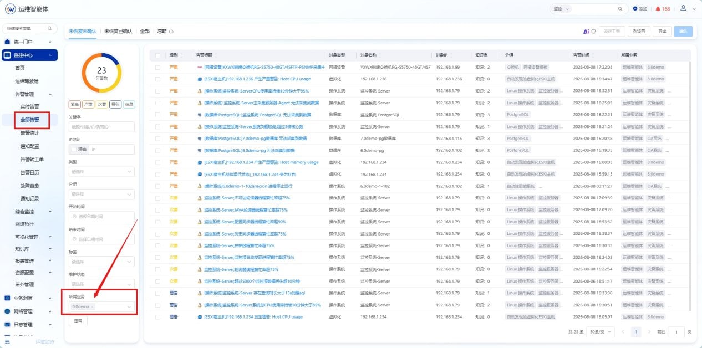The height and width of the screenshot is (348, 702).
Task: Open the 类型 dropdown filter
Action: coord(101,172)
